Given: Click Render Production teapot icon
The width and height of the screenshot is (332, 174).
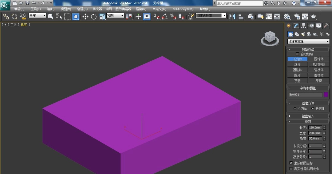Looking at the screenshot, I should [x=313, y=16].
